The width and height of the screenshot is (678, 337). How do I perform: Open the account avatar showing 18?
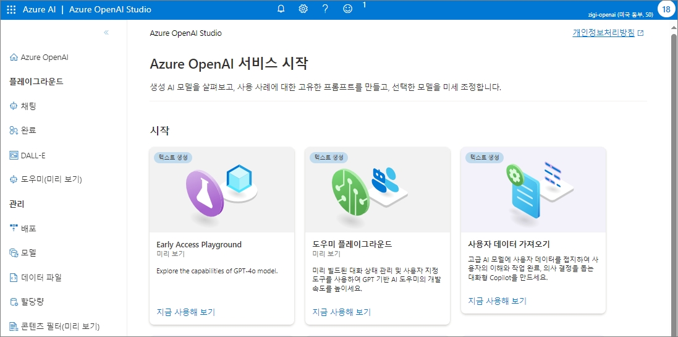pyautogui.click(x=666, y=9)
